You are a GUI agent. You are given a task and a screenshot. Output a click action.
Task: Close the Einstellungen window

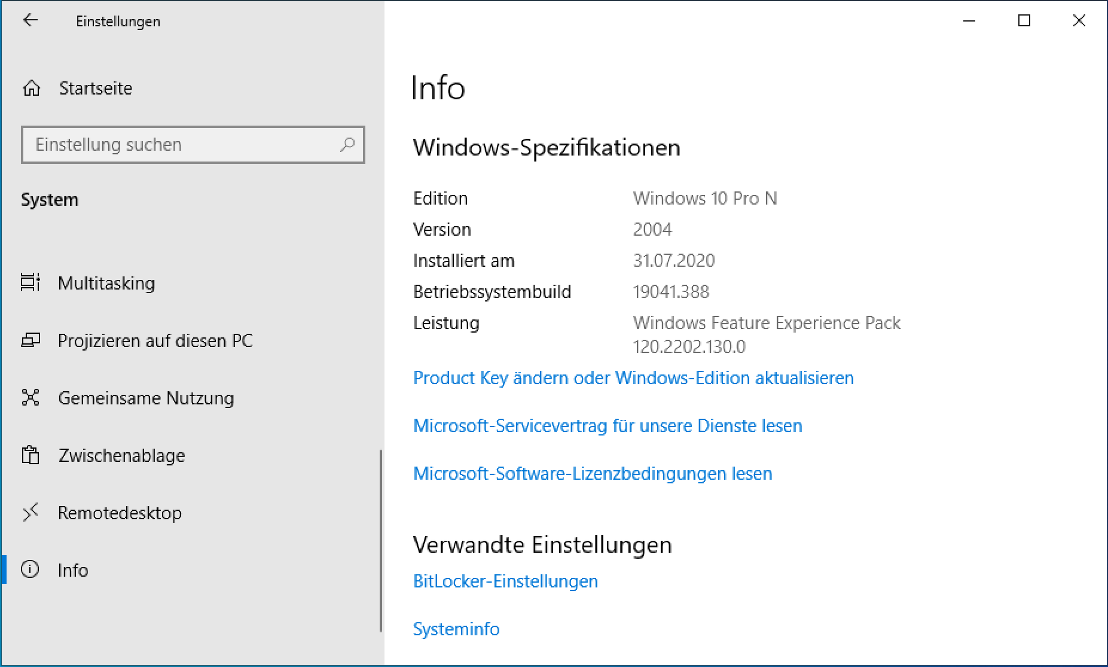tap(1079, 21)
